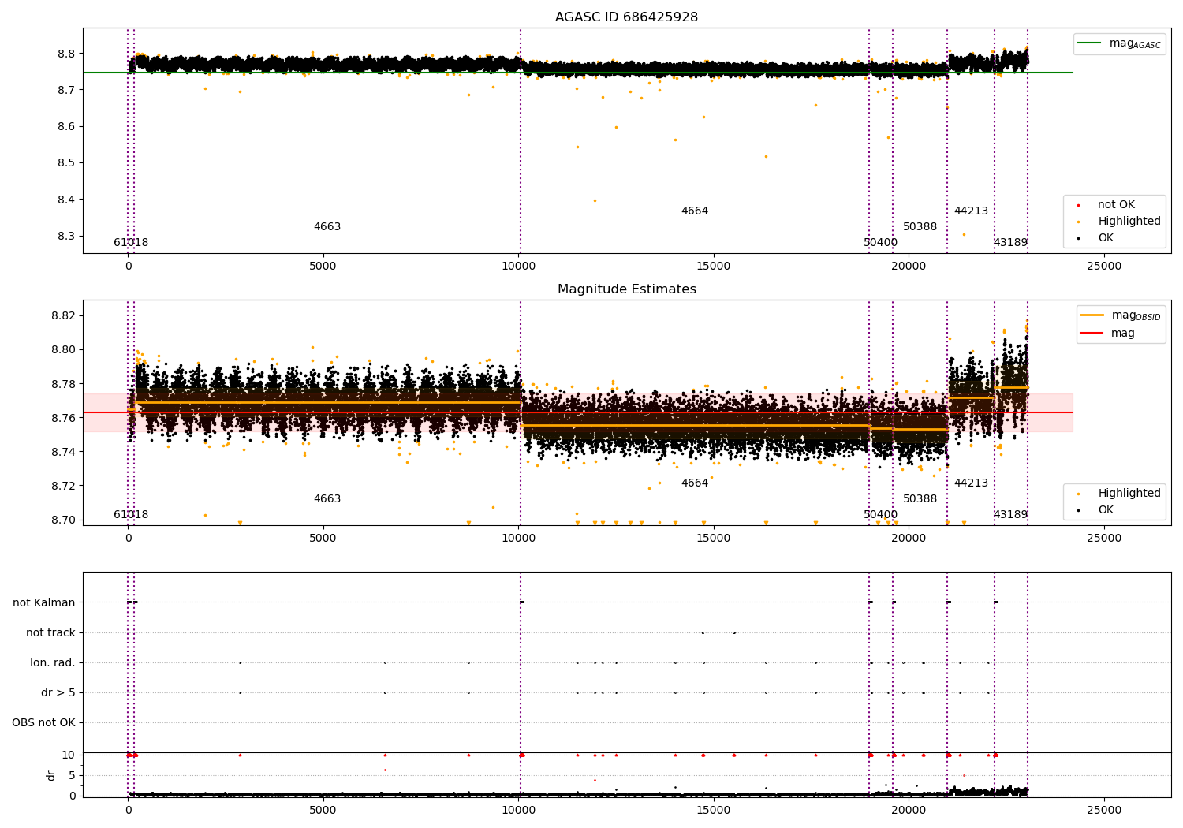
Task: Click the title 'AGASC ID 686425928'
Action: coord(626,17)
